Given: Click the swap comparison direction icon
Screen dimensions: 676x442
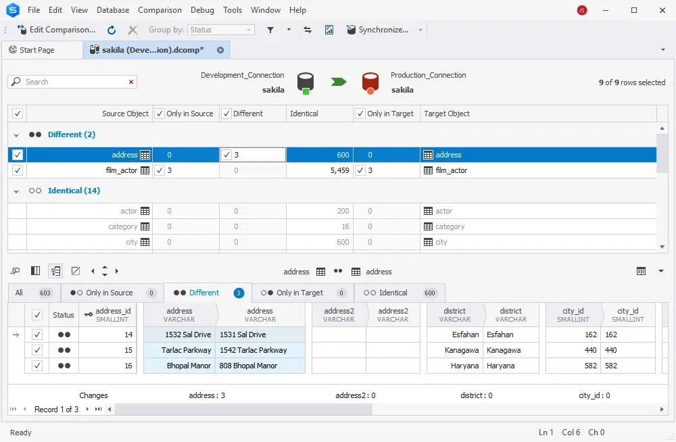Looking at the screenshot, I should point(308,30).
